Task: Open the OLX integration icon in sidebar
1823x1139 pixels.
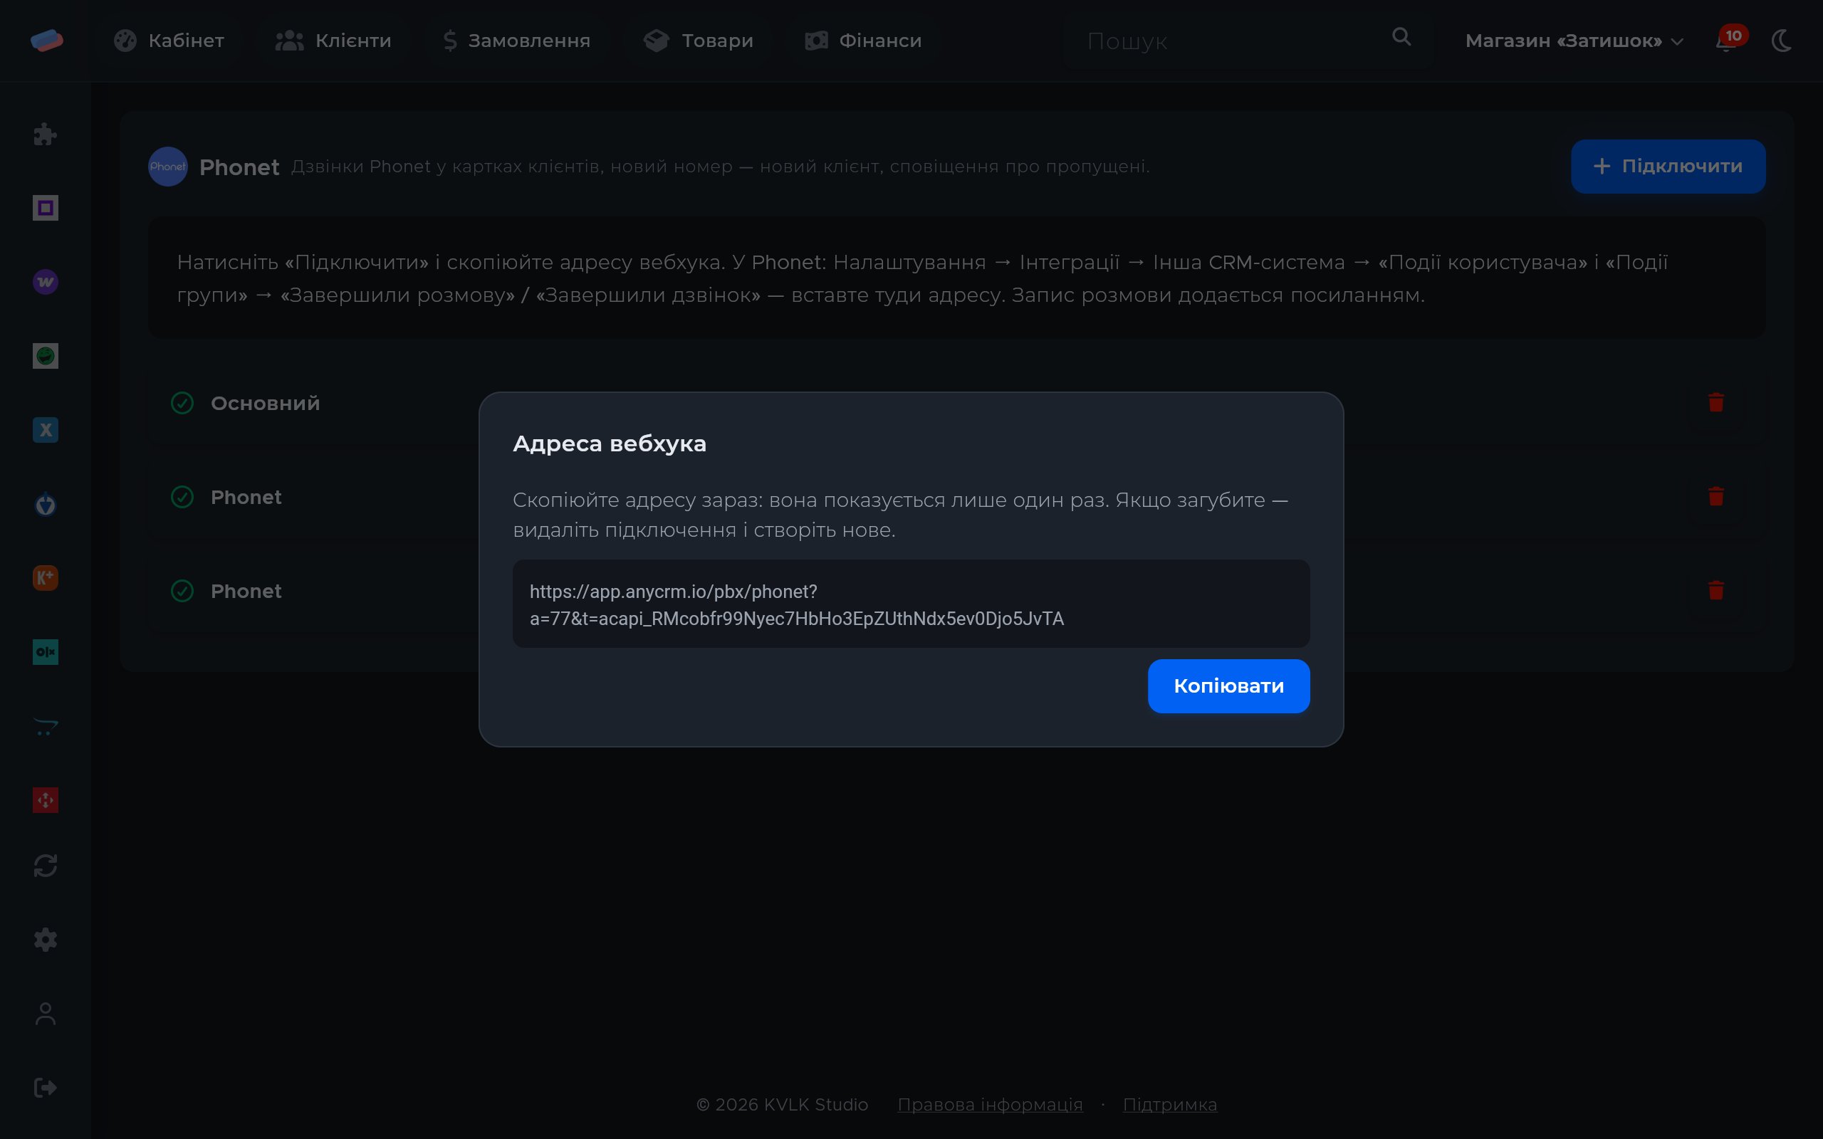Action: pos(45,651)
